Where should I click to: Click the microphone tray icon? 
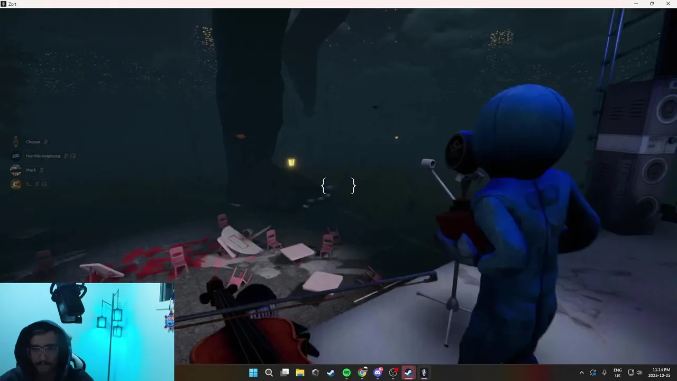(x=604, y=373)
